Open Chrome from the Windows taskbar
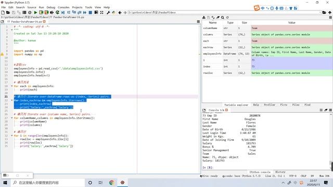 (x=111, y=182)
